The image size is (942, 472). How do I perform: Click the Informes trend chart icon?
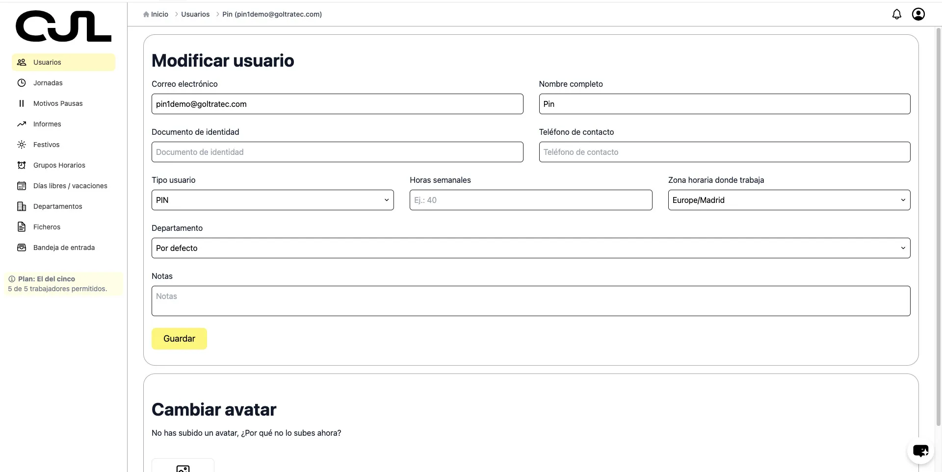point(22,124)
